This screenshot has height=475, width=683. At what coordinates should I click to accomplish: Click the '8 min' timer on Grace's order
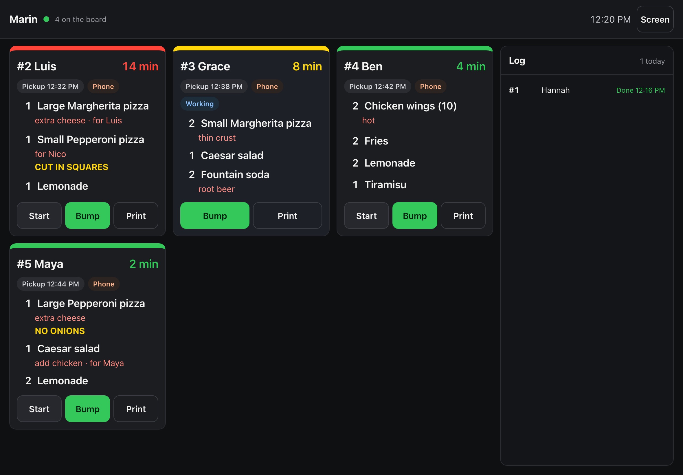pos(307,66)
